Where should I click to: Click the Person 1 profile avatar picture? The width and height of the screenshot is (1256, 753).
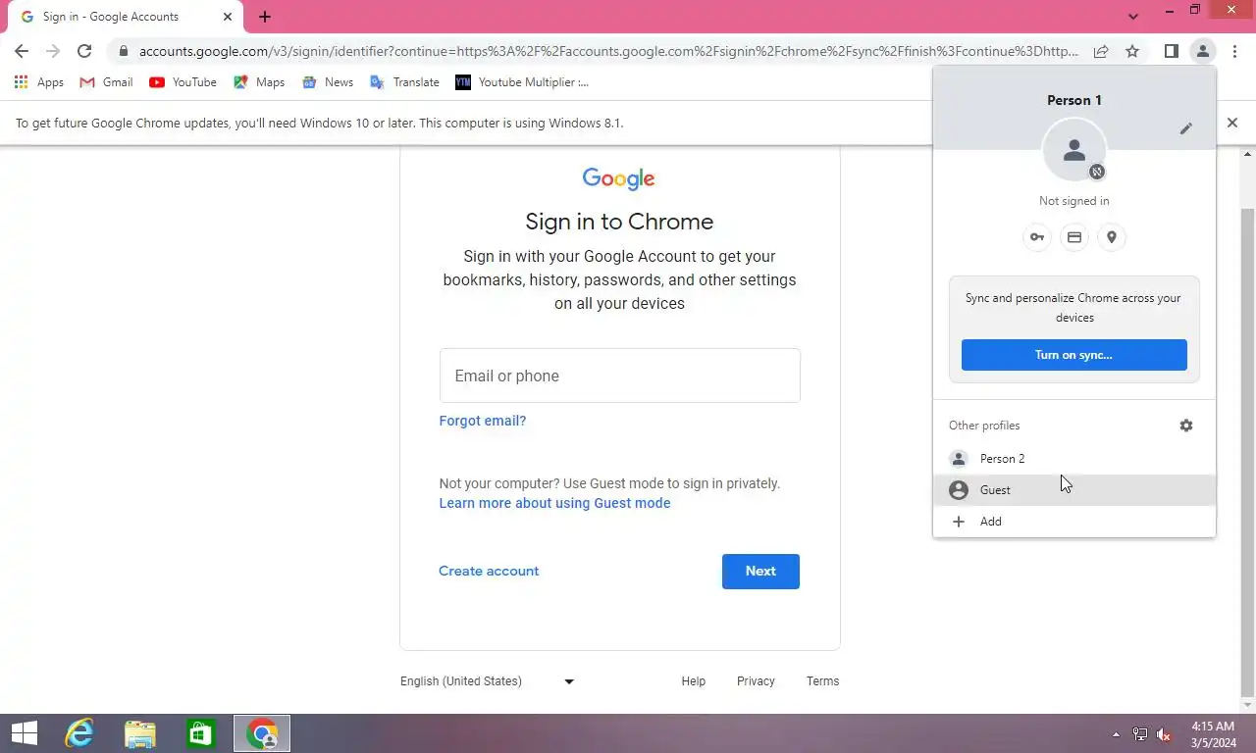(1074, 150)
